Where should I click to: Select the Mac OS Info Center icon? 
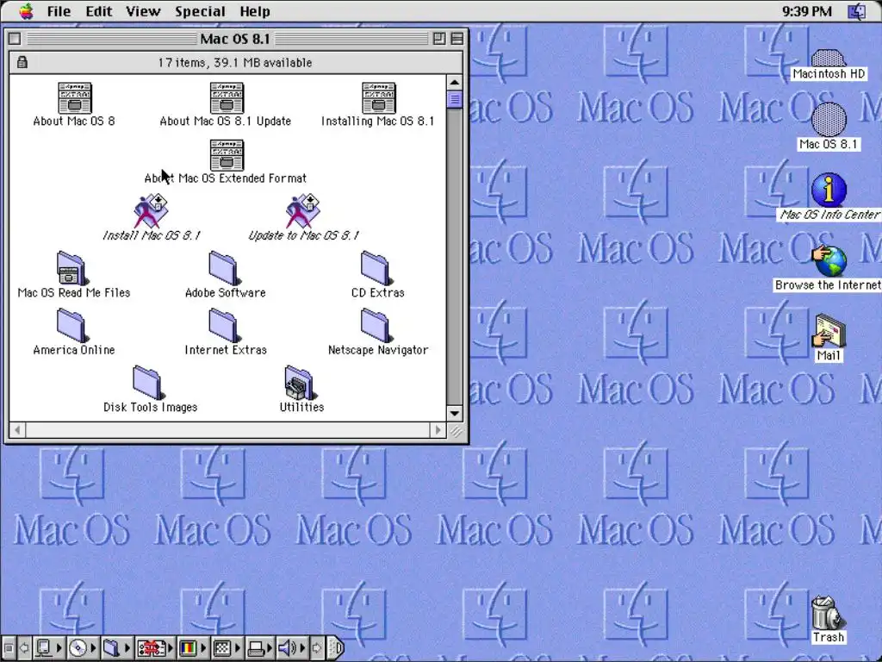[x=829, y=190]
